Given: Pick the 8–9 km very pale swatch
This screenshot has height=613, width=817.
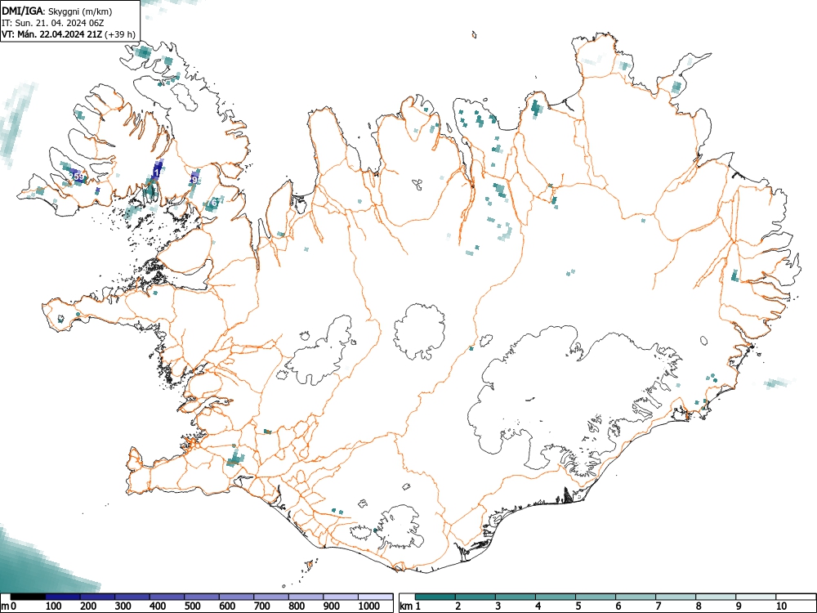Looking at the screenshot, I should [x=717, y=597].
